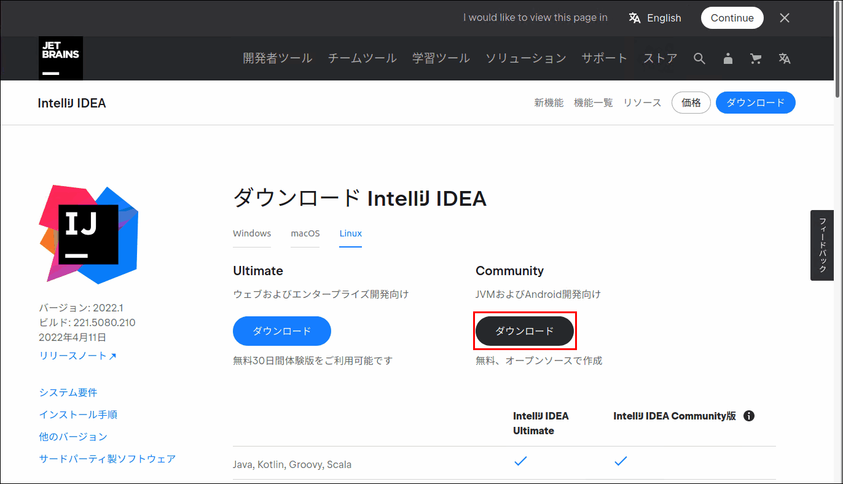Click Java, Kotlin, Groovy, Scala row text
The height and width of the screenshot is (484, 843).
292,464
